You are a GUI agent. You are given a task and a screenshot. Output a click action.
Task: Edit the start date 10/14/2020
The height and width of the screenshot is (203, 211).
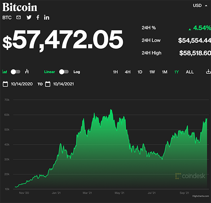click(x=22, y=84)
